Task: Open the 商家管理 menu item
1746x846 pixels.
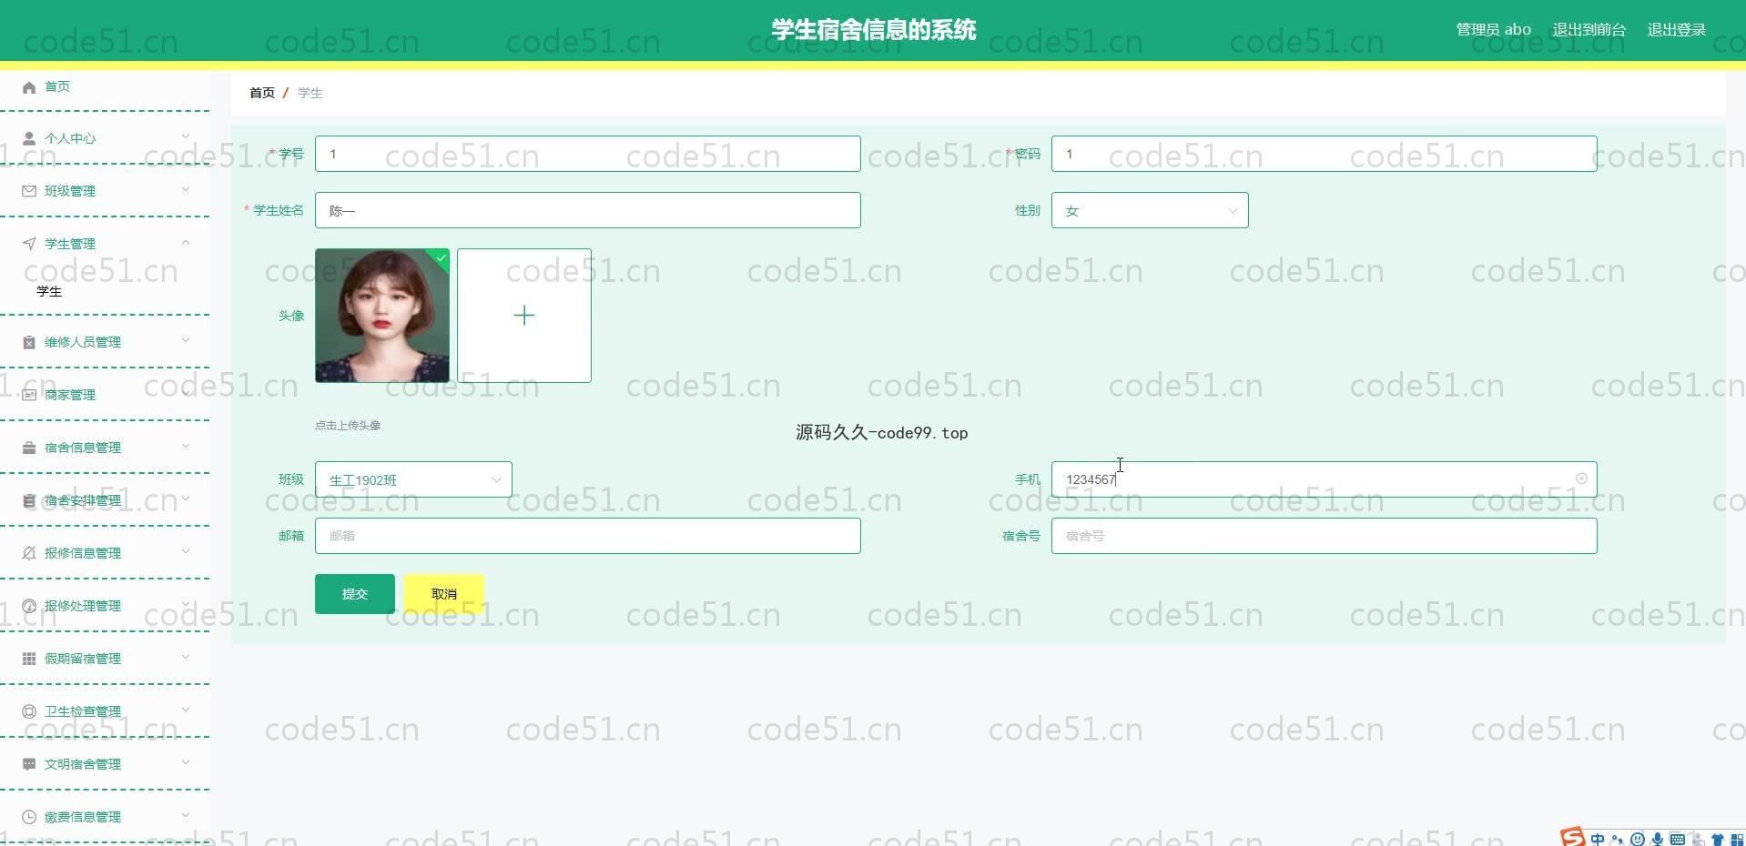Action: (105, 395)
